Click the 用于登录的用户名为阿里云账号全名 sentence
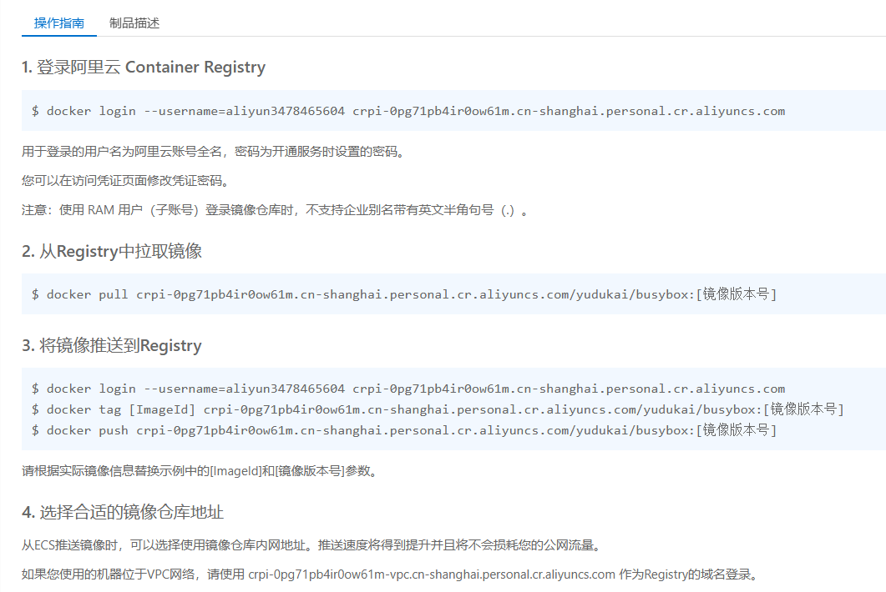This screenshot has width=886, height=592. (215, 151)
